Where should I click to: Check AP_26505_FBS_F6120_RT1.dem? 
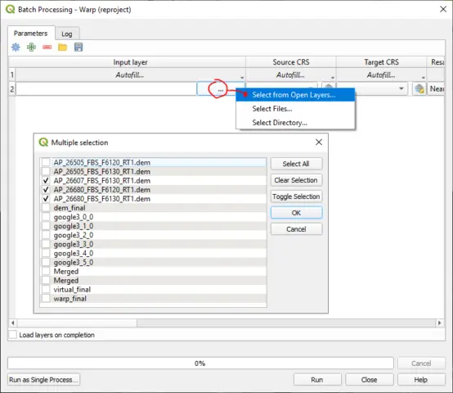click(x=46, y=162)
